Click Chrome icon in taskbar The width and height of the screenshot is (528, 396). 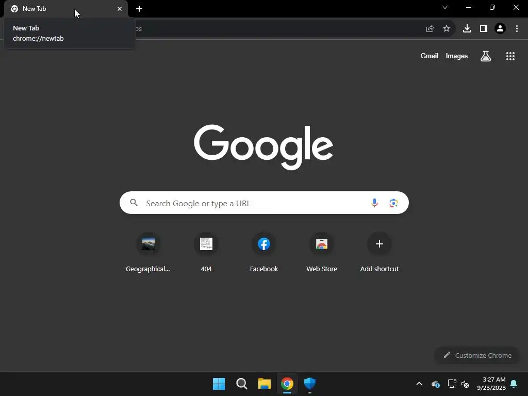coord(287,384)
